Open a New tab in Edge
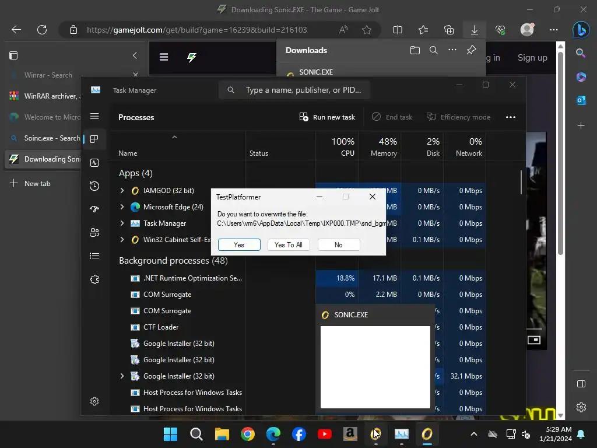The height and width of the screenshot is (448, 597). pos(30,183)
